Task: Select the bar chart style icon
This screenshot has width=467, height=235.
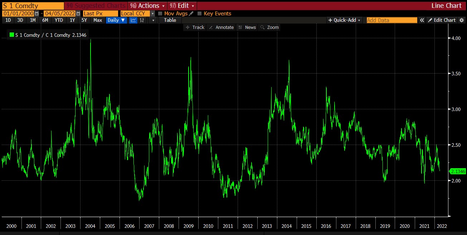Action: coord(142,20)
